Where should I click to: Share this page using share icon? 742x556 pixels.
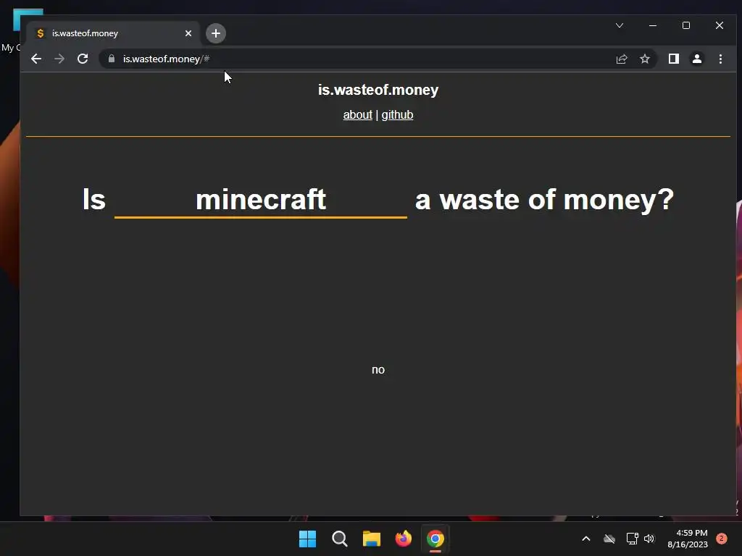pyautogui.click(x=621, y=59)
